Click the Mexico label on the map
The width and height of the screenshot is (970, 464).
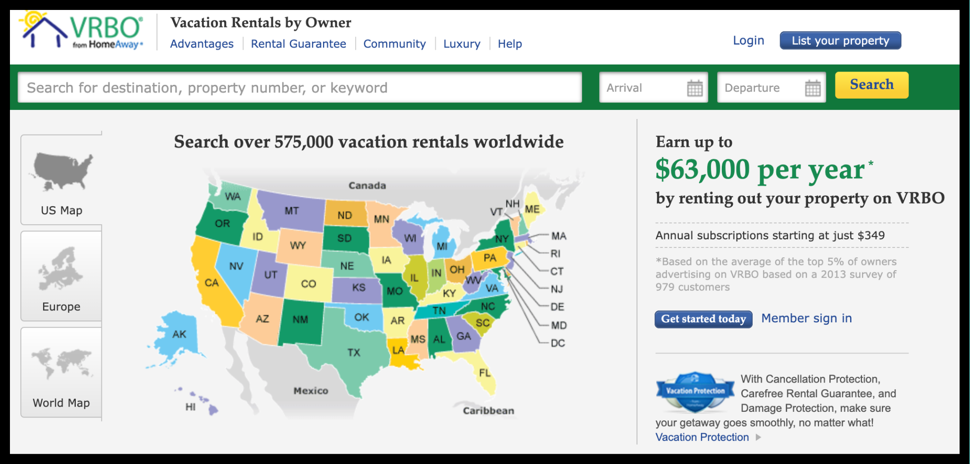click(311, 391)
